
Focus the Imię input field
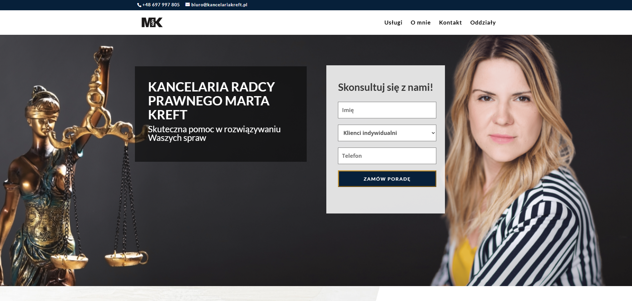pyautogui.click(x=387, y=110)
